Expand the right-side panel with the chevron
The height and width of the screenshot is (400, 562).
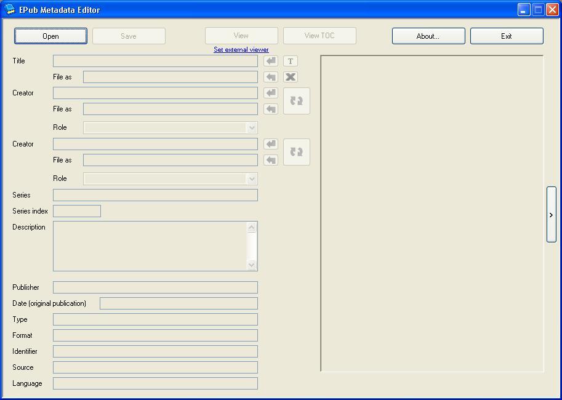click(551, 215)
